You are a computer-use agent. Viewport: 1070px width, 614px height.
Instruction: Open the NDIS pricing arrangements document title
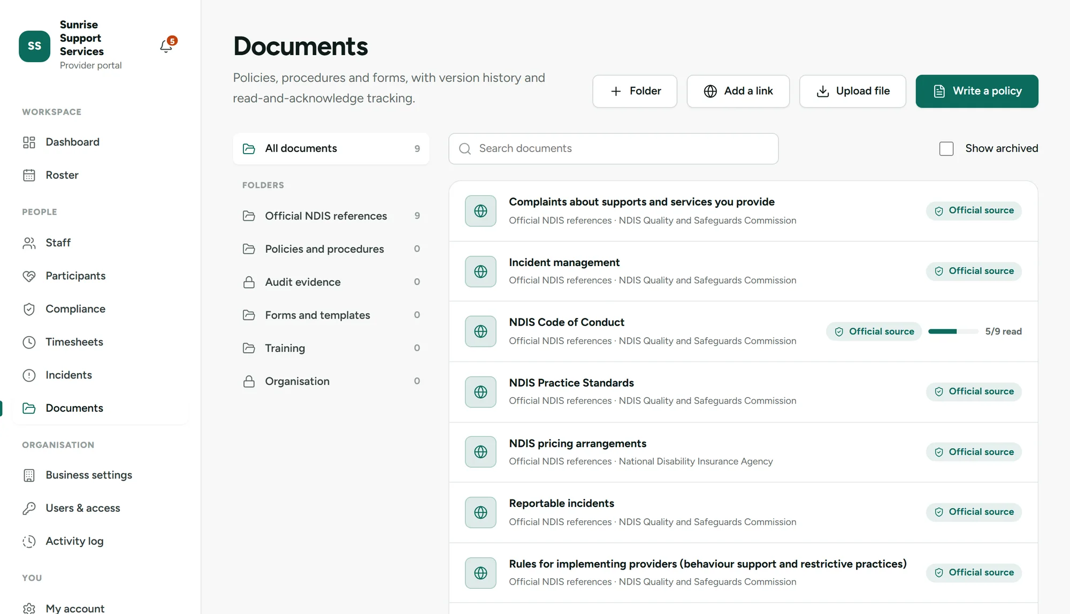pyautogui.click(x=577, y=443)
